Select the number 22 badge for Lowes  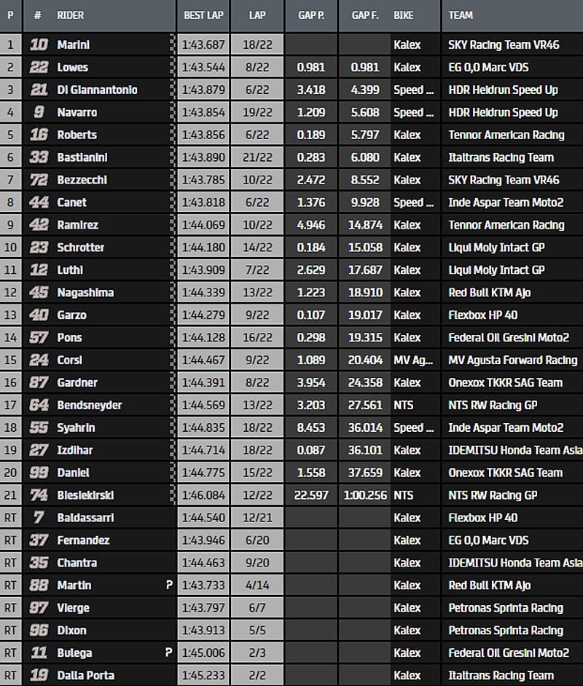coord(39,68)
